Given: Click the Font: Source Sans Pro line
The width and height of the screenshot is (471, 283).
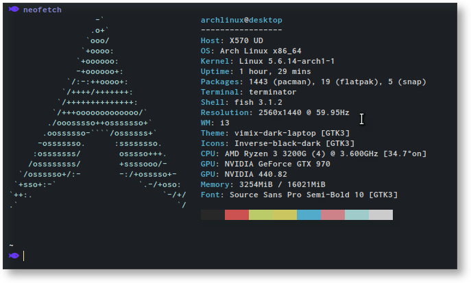Looking at the screenshot, I should pos(299,195).
